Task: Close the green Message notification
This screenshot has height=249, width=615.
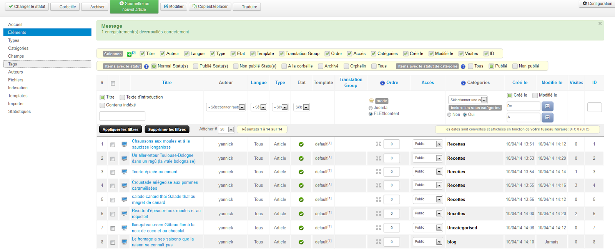Action: [x=600, y=23]
